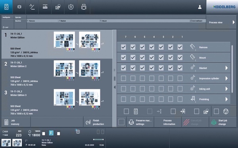Select the Intelliguide tab
Viewport: 238px width, 148px height.
[x=6, y=17]
